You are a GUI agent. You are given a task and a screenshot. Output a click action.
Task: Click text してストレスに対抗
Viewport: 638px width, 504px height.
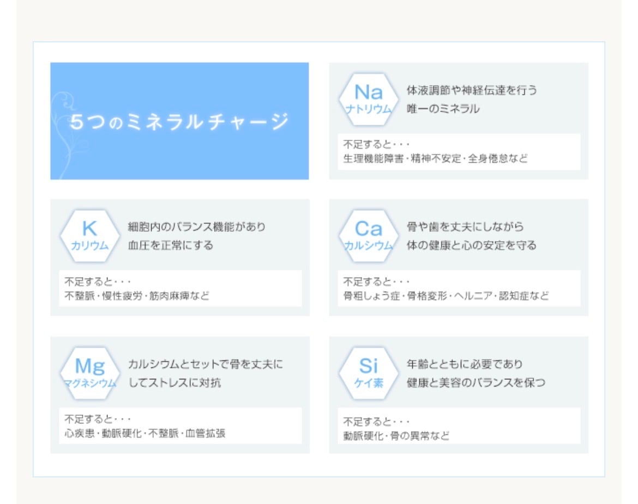click(174, 383)
